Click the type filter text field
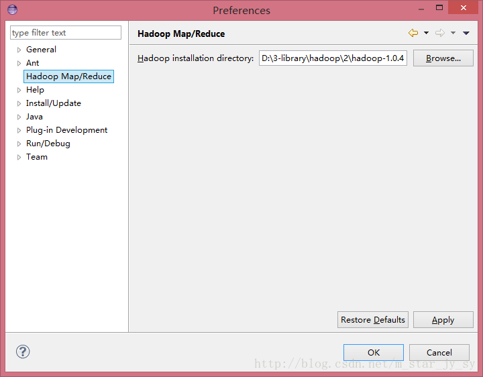Screen dimensions: 483x377 [x=66, y=33]
